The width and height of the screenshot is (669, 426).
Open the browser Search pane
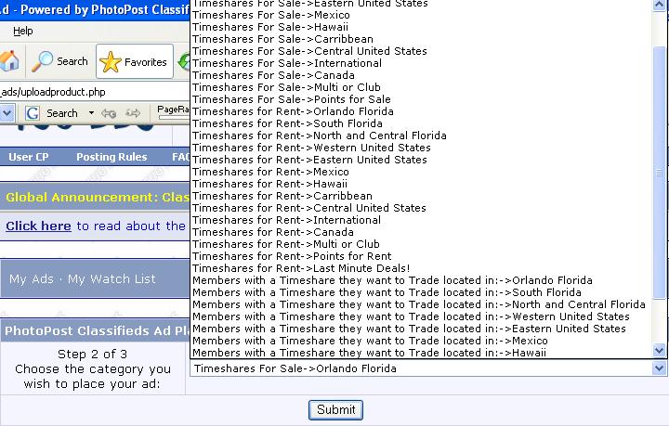[x=60, y=62]
